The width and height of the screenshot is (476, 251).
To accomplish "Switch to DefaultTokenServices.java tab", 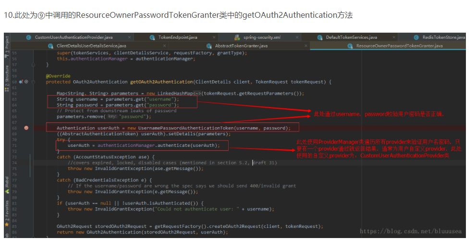I will click(352, 37).
